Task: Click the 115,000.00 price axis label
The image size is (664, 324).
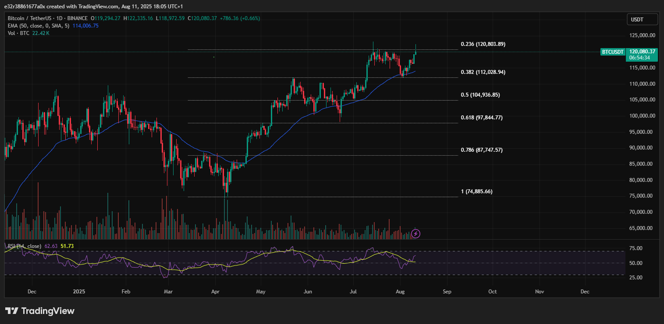Action: coord(643,68)
